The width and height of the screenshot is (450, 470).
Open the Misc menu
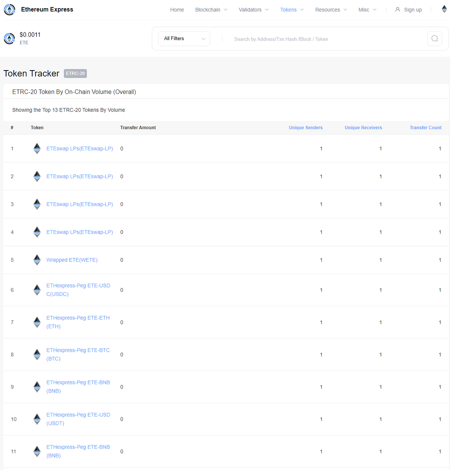(367, 9)
